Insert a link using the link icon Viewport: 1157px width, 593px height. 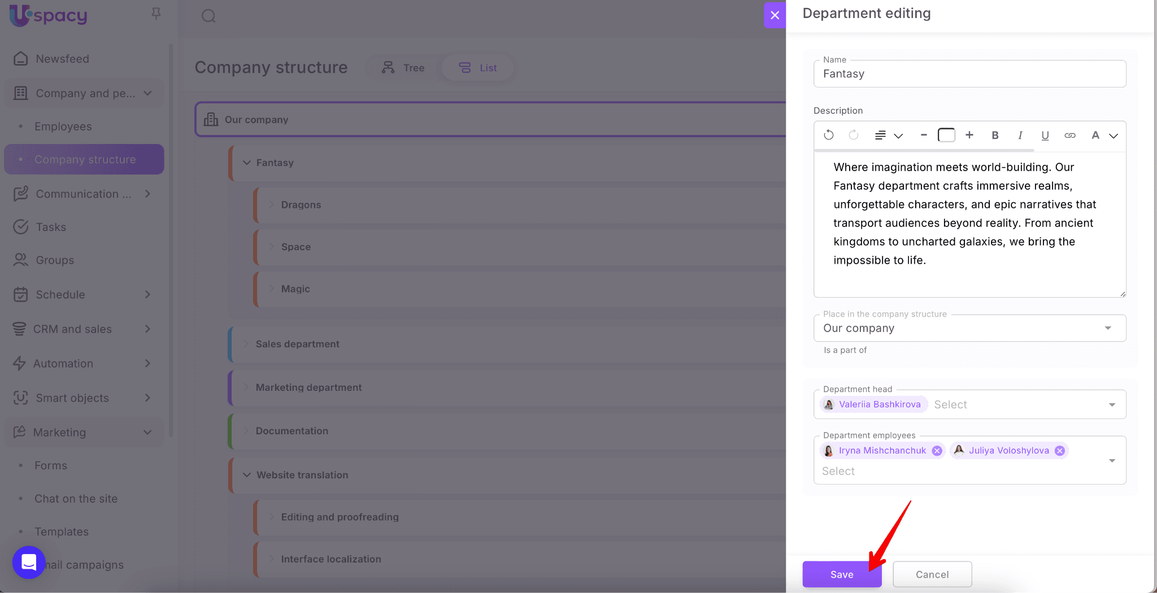(1069, 136)
